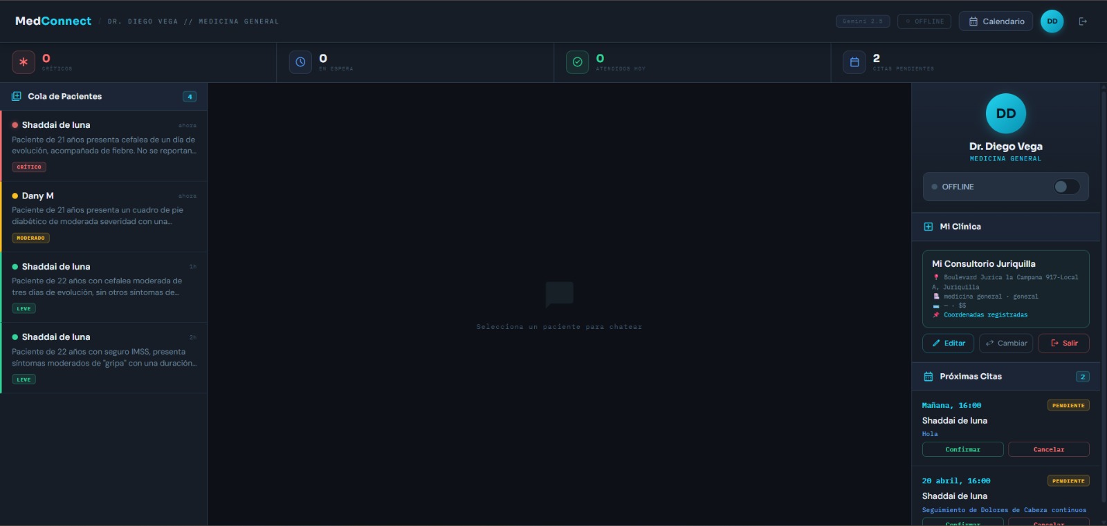Click the Gemini 2.5 badge
Image resolution: width=1107 pixels, height=526 pixels.
tap(863, 21)
